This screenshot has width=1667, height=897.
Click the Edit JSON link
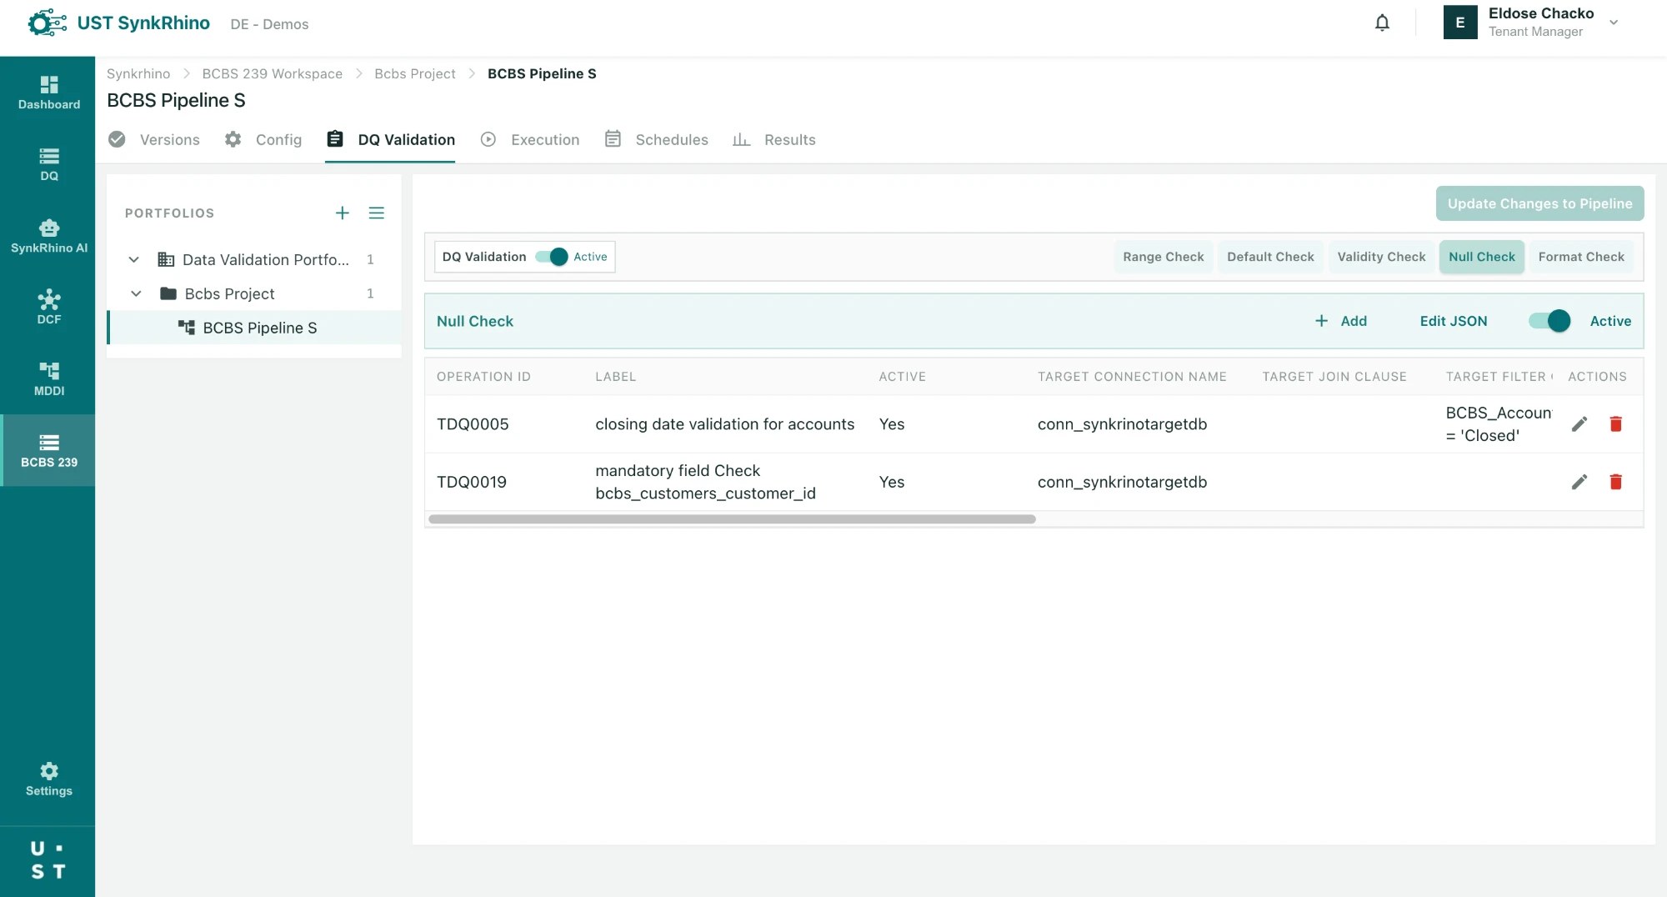pyautogui.click(x=1454, y=321)
